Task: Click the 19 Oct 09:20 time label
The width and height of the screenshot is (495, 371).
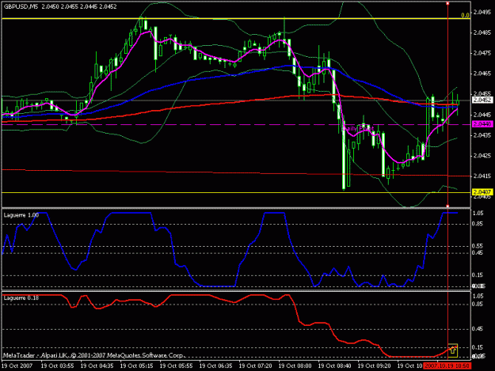Action: coord(374,366)
